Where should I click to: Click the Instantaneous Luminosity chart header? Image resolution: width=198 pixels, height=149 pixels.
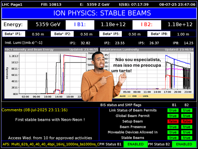click(x=119, y=49)
